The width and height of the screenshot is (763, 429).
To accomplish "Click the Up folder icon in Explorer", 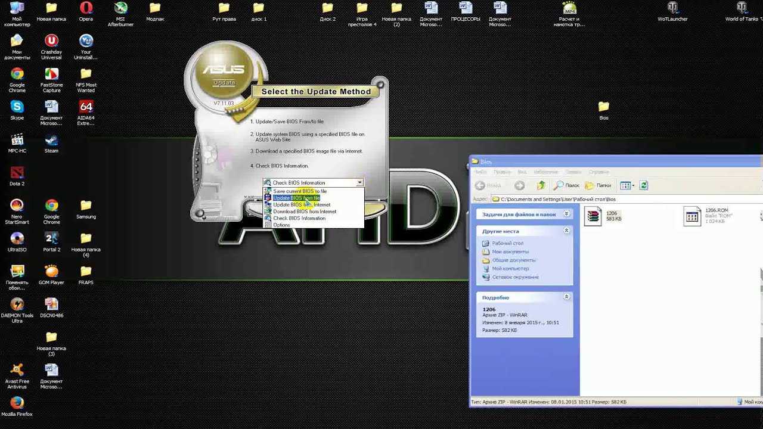I will coord(541,185).
